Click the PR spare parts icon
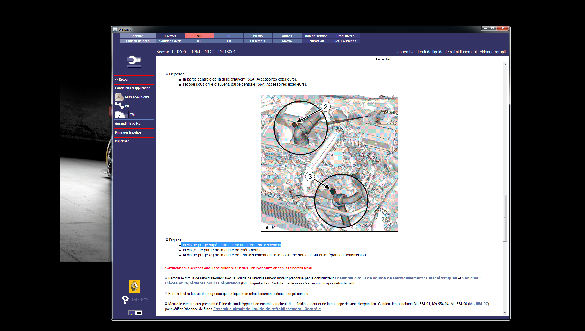This screenshot has width=585, height=331. [119, 106]
